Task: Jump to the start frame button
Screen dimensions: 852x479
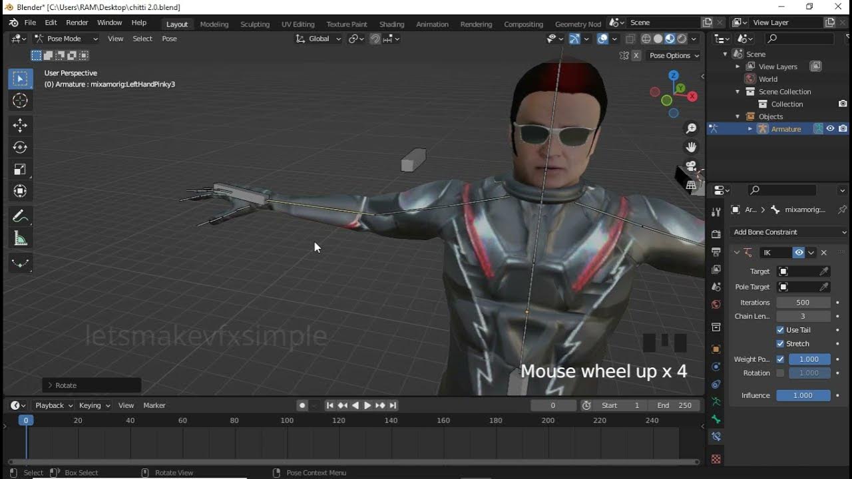Action: tap(329, 405)
